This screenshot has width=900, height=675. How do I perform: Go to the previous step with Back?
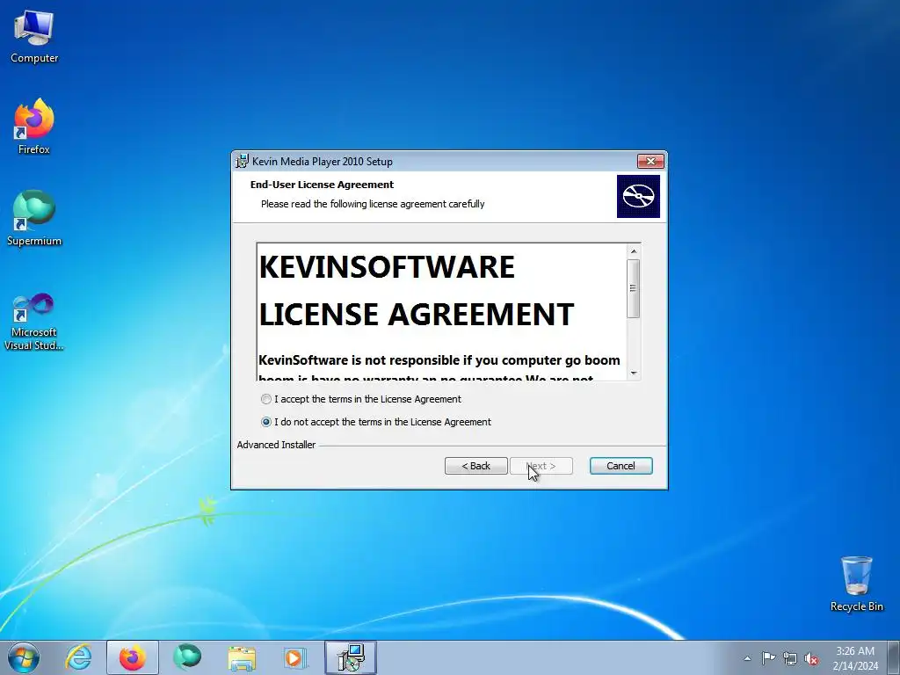click(475, 466)
